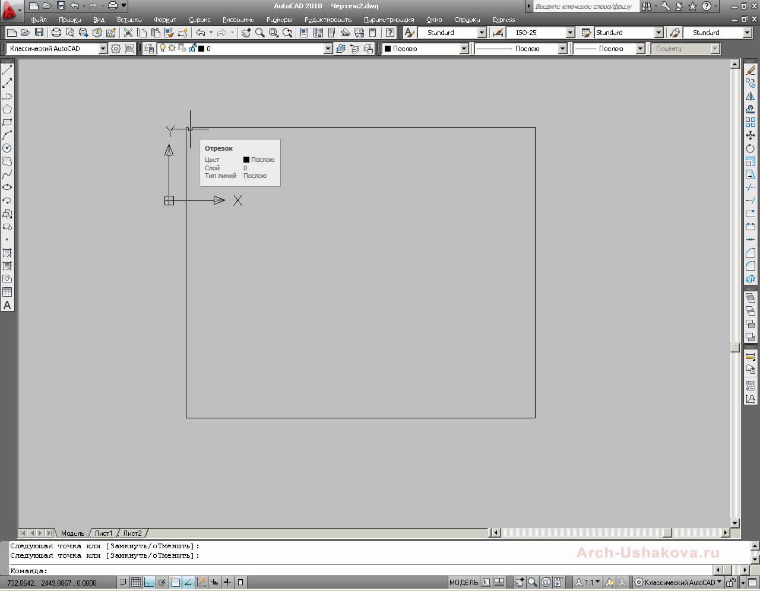Select the Mirror tool

(x=750, y=96)
